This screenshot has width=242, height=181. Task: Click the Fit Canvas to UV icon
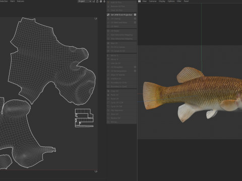click(x=108, y=51)
